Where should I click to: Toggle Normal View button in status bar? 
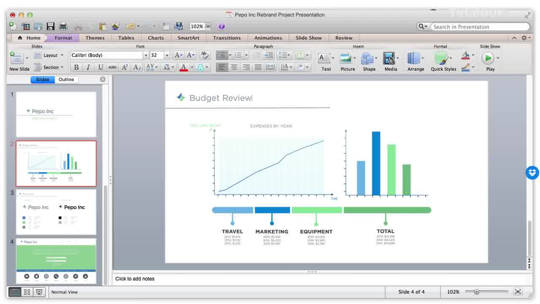15,292
